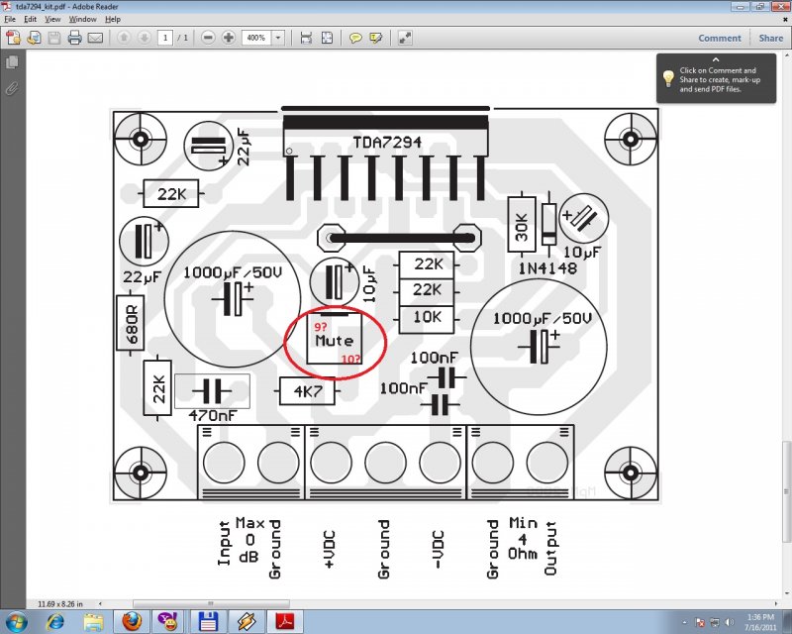The height and width of the screenshot is (634, 792).
Task: Open the Share pane
Action: click(771, 38)
